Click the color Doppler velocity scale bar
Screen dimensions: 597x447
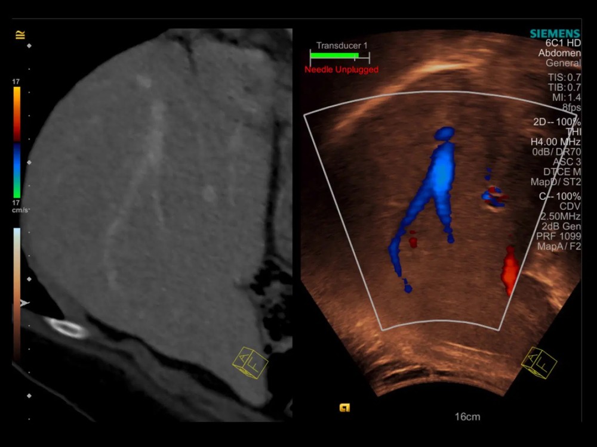[17, 142]
